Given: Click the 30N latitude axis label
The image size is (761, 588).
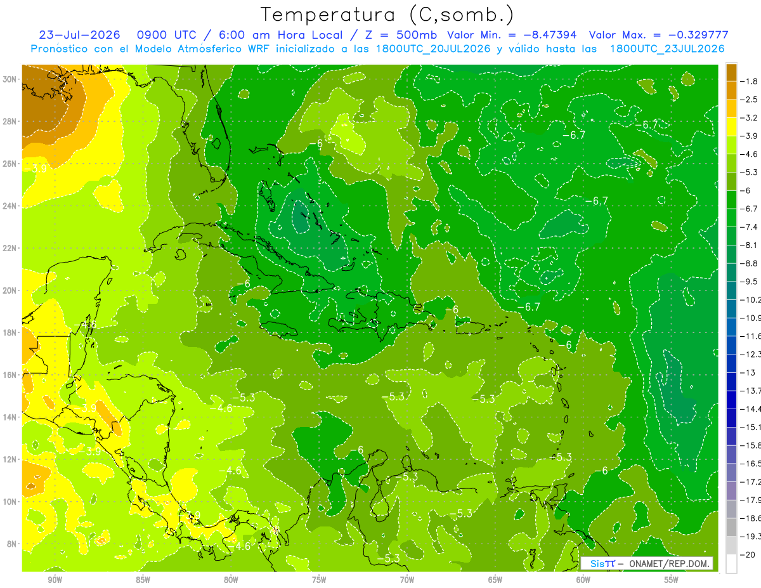Looking at the screenshot, I should 11,79.
